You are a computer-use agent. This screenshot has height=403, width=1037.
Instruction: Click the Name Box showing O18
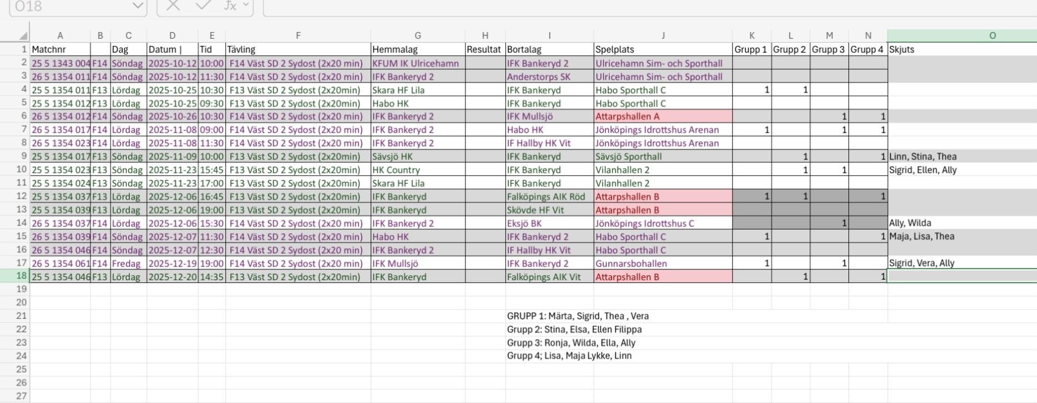tap(67, 7)
